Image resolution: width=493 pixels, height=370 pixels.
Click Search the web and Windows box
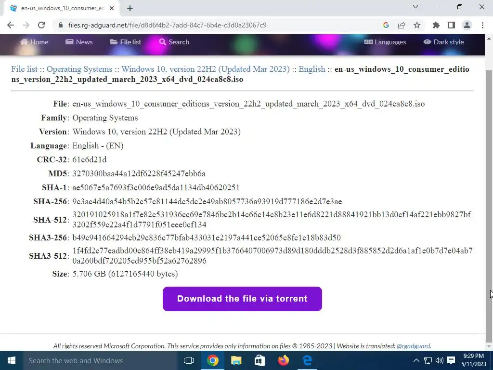100,360
